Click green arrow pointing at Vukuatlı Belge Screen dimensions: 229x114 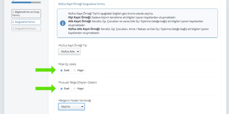click(46, 88)
